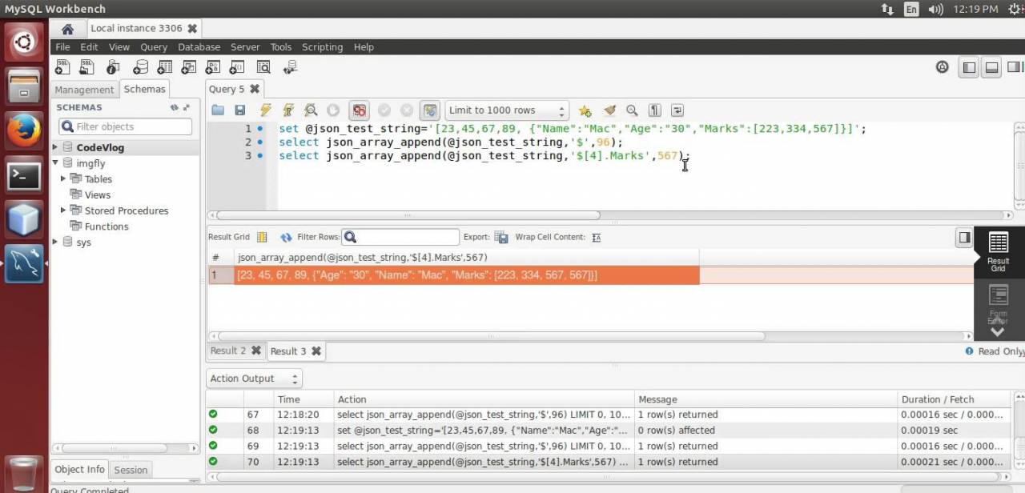This screenshot has width=1025, height=493.
Task: Open the 'Limit to 1000 rows' dropdown
Action: click(507, 110)
